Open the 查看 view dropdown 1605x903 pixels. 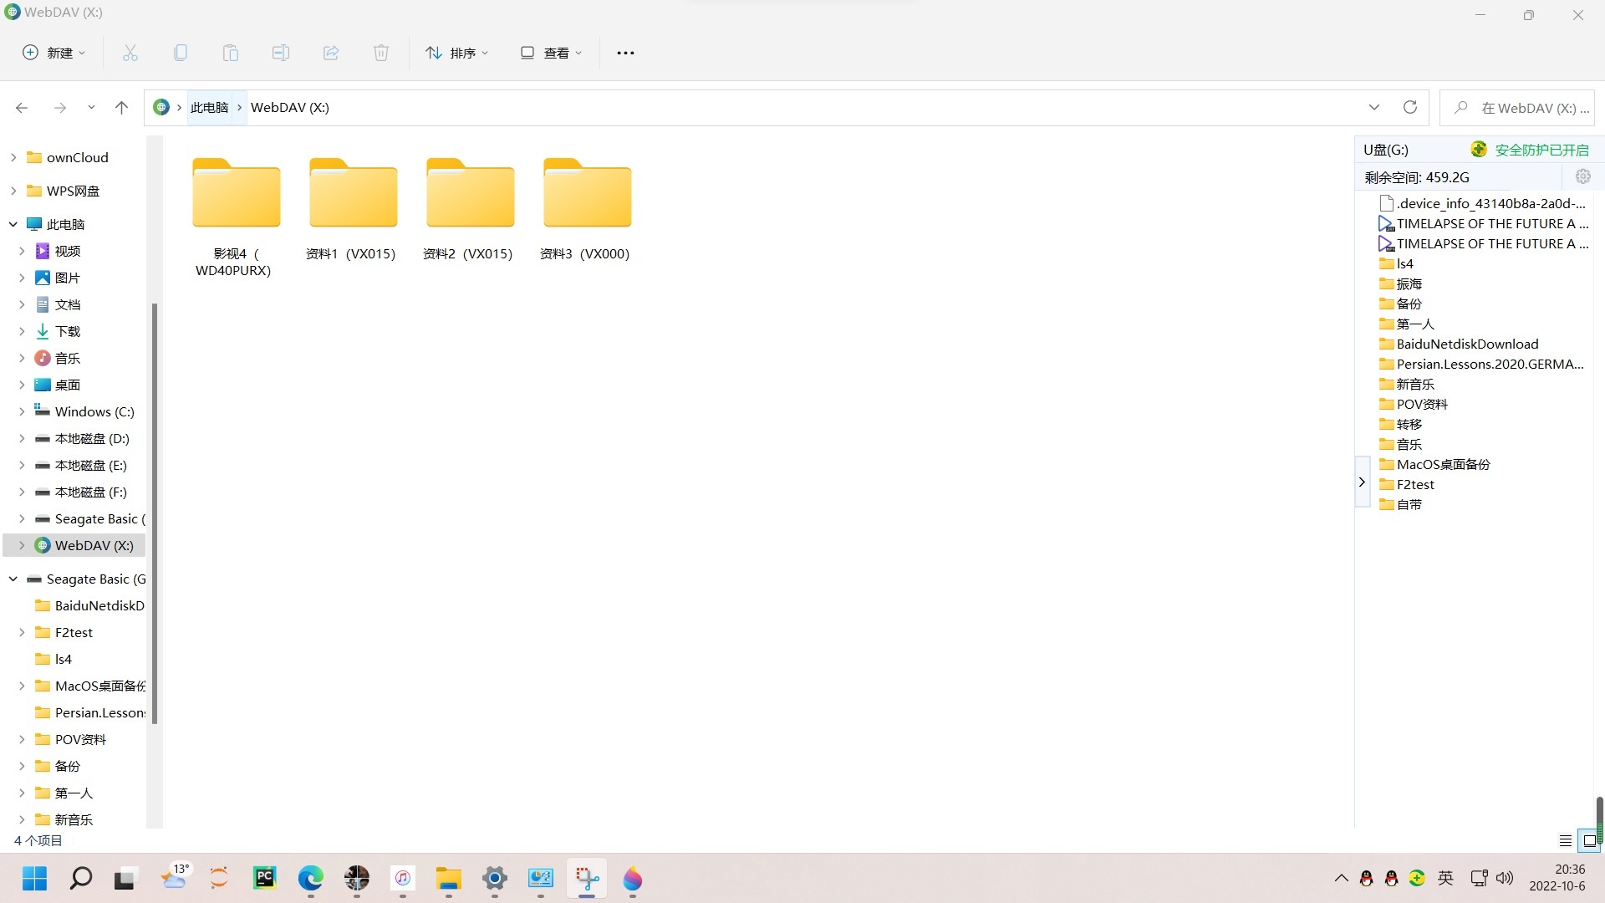(x=551, y=53)
